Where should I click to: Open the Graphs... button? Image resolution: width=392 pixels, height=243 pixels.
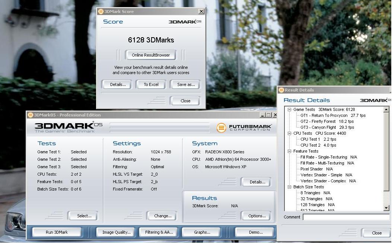(202, 232)
